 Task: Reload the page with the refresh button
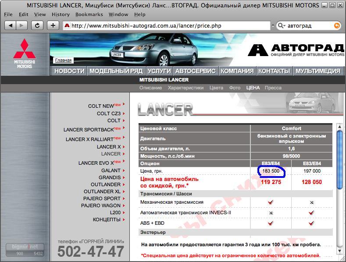point(37,25)
